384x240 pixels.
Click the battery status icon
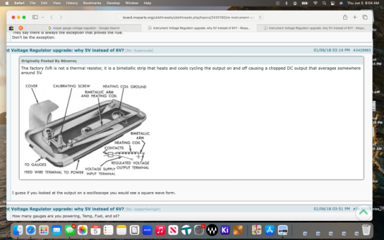(304, 3)
